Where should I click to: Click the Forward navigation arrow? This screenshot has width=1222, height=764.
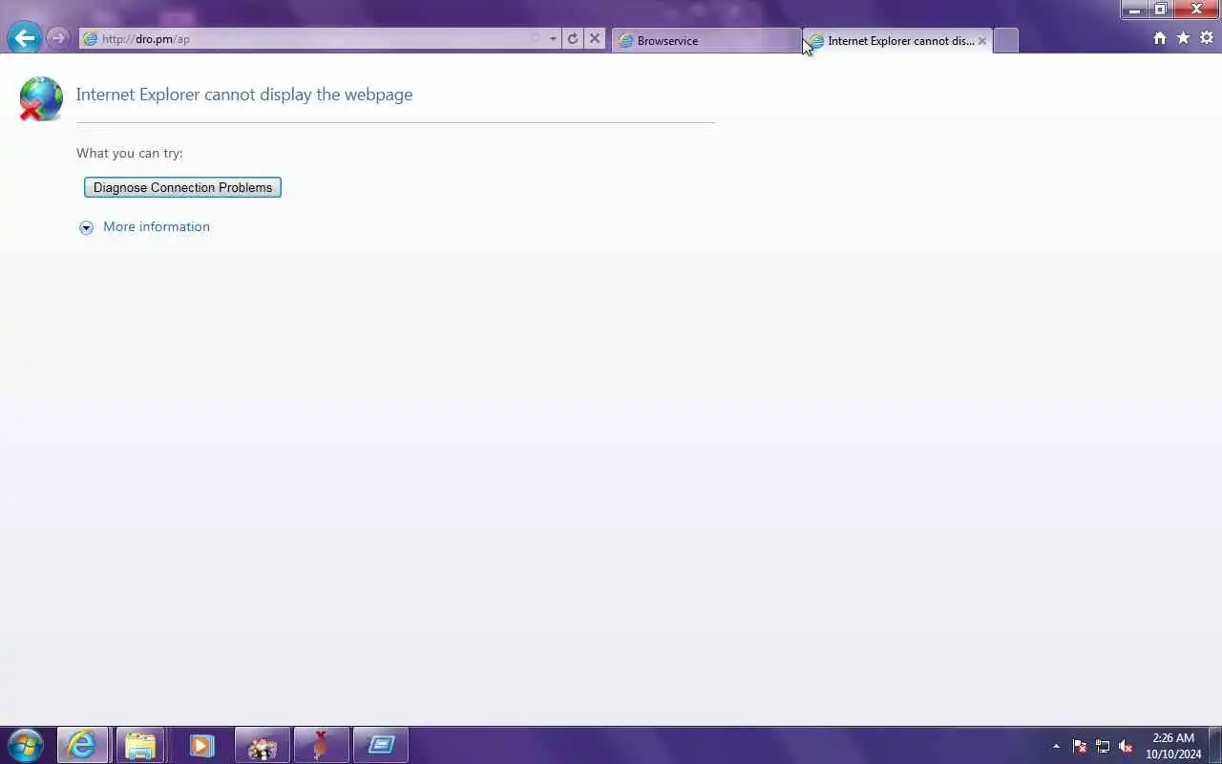(x=58, y=38)
